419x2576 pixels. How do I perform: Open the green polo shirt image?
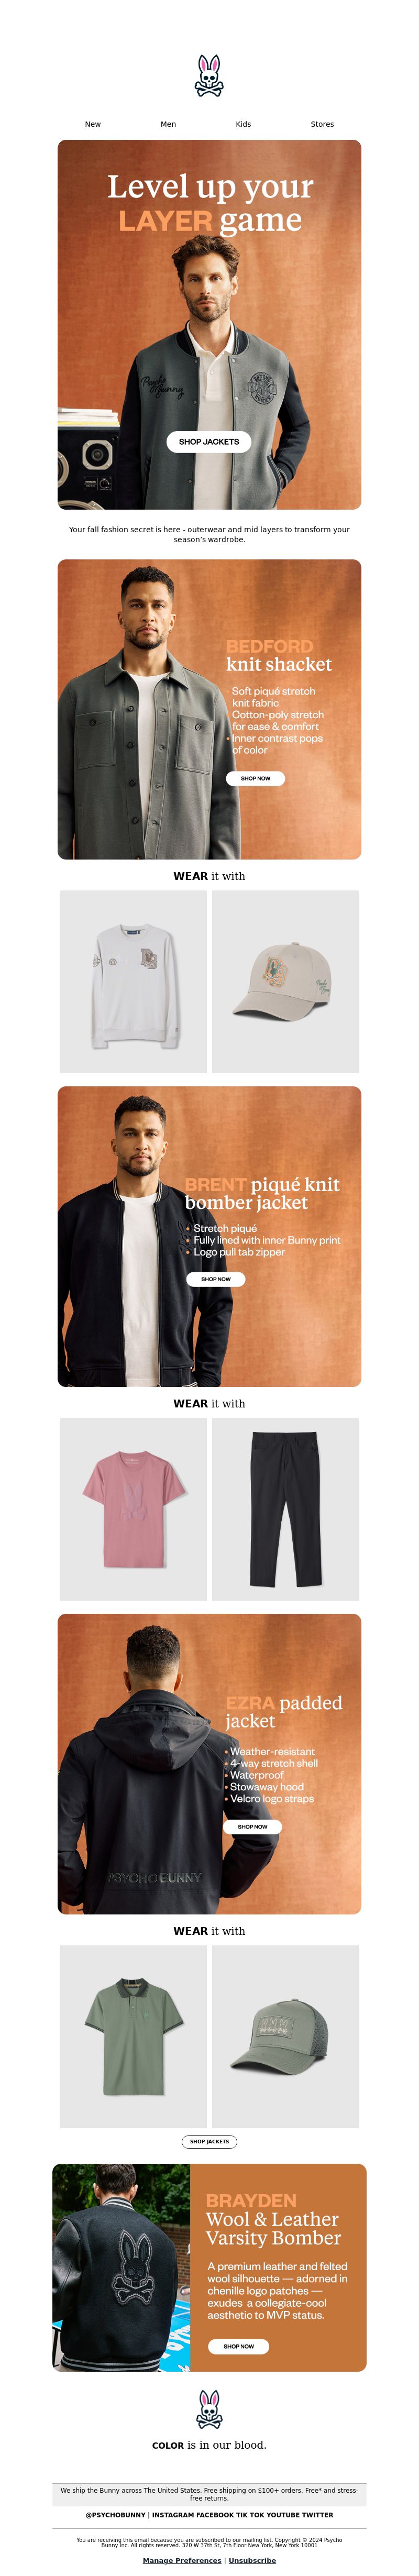coord(134,2036)
